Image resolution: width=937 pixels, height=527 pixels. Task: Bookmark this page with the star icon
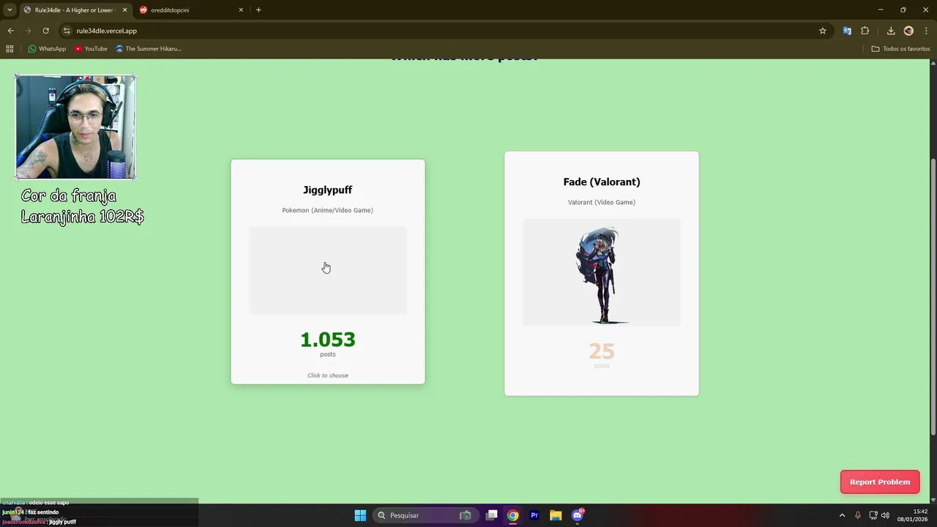click(823, 31)
